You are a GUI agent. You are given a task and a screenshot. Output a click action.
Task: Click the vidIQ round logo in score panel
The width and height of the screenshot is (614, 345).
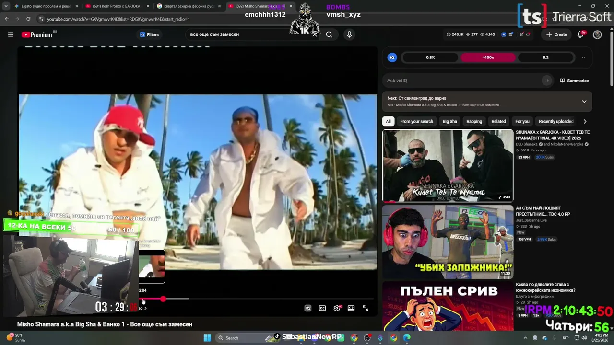(392, 57)
